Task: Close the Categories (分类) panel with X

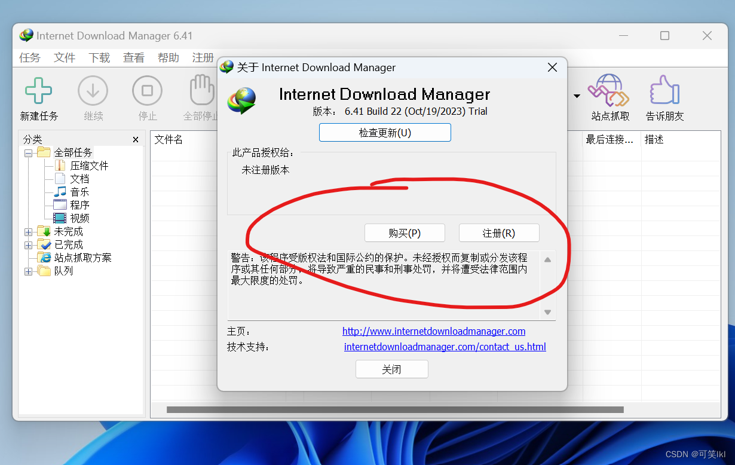Action: (x=136, y=139)
